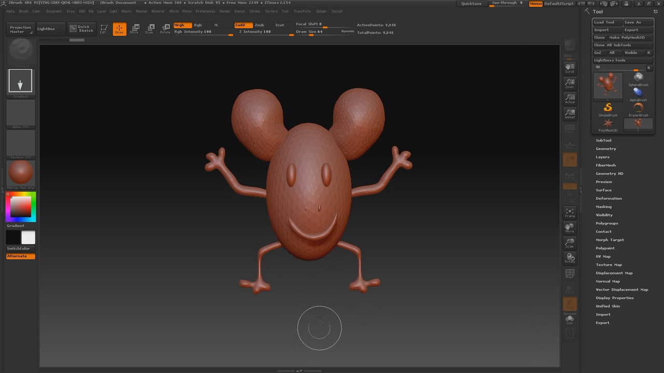Screen dimensions: 664x373
Task: Toggle the M material mode button
Action: [x=216, y=25]
